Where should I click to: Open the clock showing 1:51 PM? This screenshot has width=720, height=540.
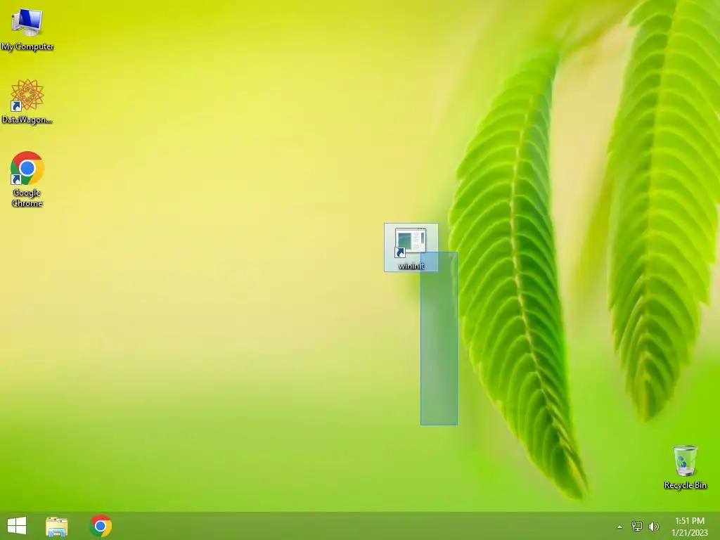click(x=689, y=527)
